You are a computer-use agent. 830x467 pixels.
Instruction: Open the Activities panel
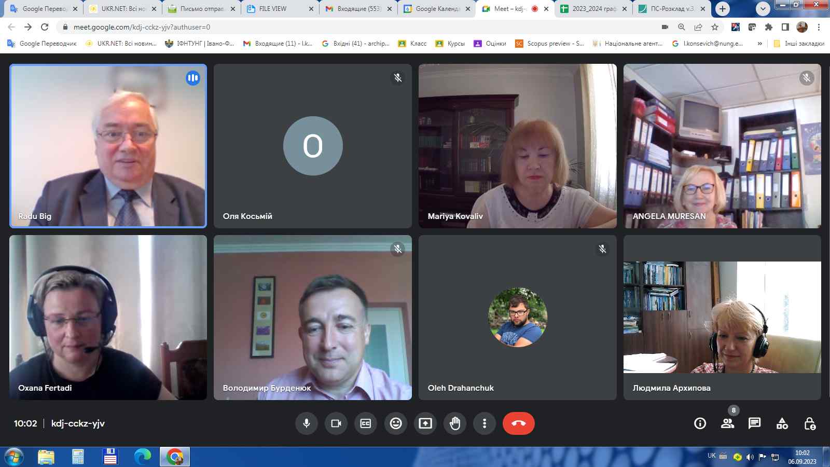pyautogui.click(x=782, y=423)
